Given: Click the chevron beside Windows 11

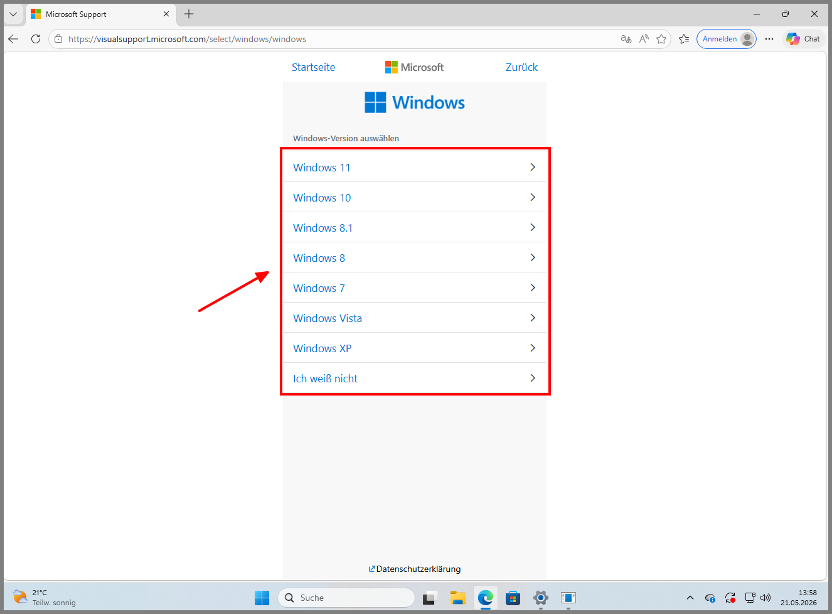Looking at the screenshot, I should 533,167.
